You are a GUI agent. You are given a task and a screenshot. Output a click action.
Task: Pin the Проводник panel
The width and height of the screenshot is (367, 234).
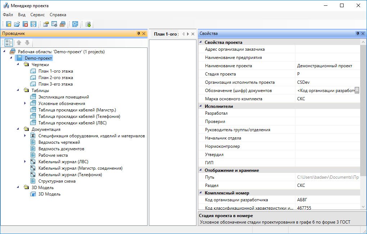[x=139, y=33]
